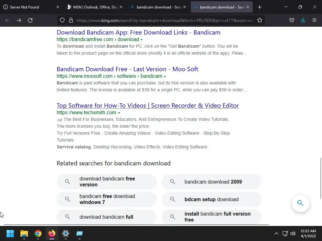Click magnifier icon beside 'bandicam download 2009'
The height and width of the screenshot is (241, 322).
click(x=173, y=182)
